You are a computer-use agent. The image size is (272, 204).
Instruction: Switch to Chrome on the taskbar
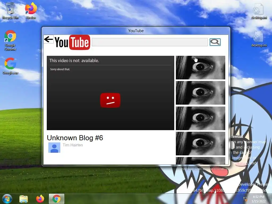tap(57, 199)
